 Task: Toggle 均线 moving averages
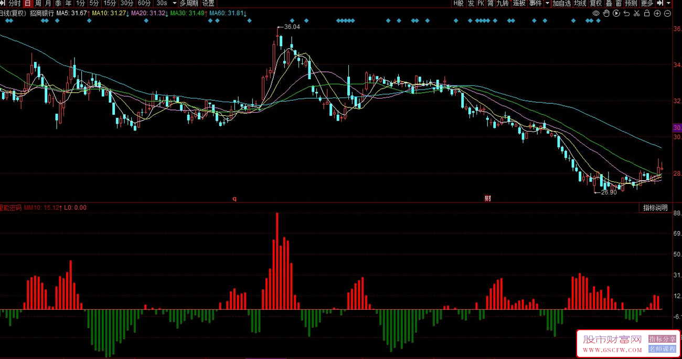pos(580,3)
